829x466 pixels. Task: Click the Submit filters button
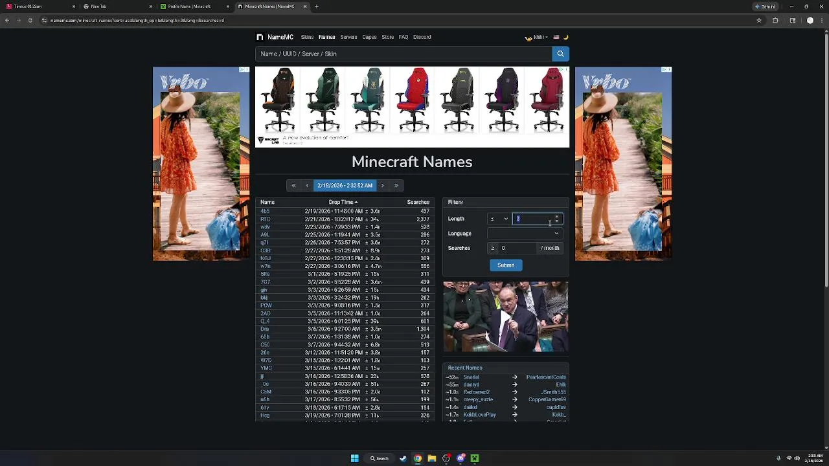[x=506, y=265]
